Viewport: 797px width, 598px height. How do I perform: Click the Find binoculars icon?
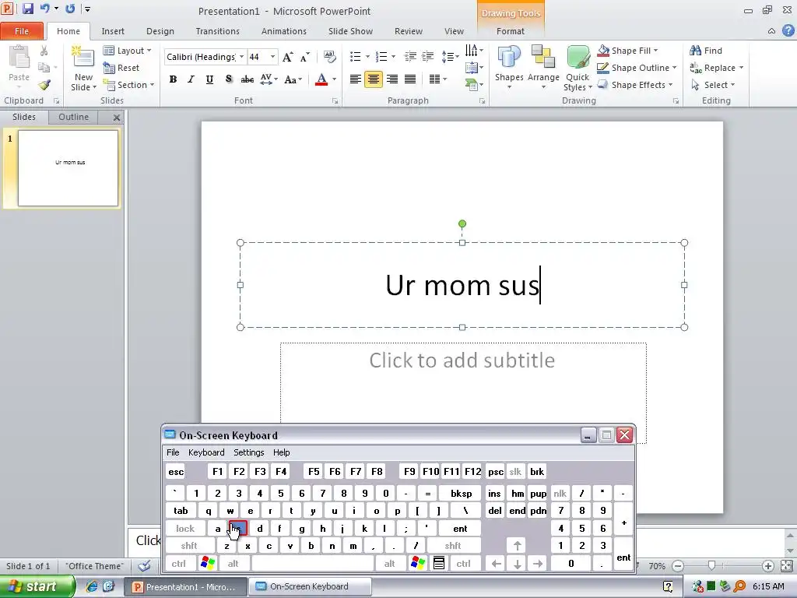(695, 51)
